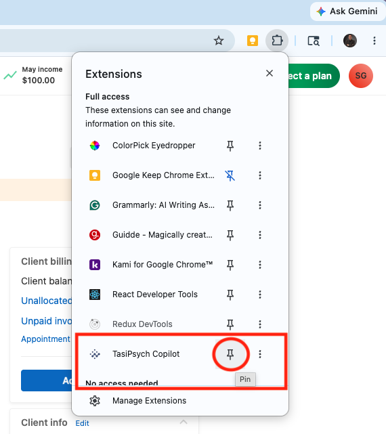Screen dimensions: 386x434
Task: Open more options for TasiPsych Copilot
Action: pyautogui.click(x=260, y=354)
